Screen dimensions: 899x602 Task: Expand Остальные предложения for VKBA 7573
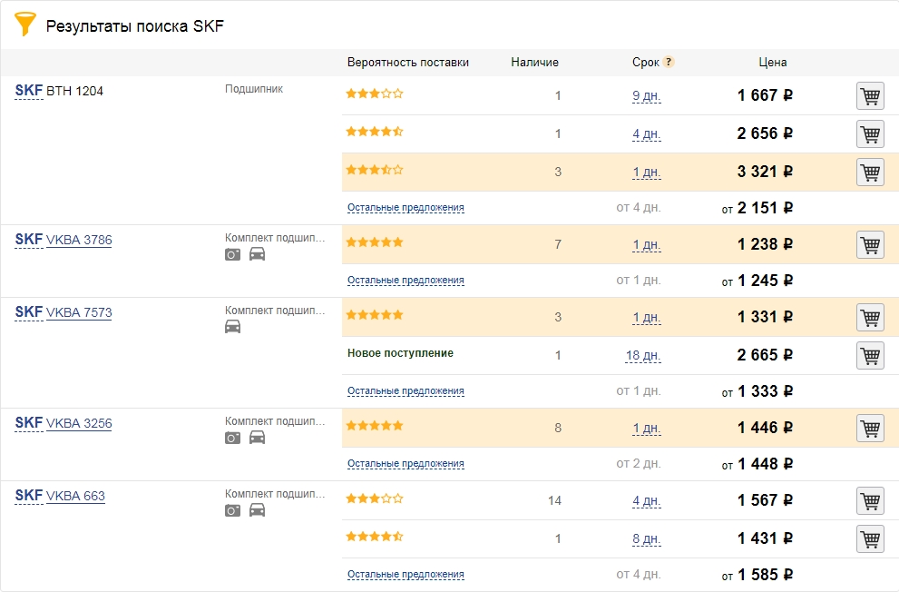click(406, 390)
